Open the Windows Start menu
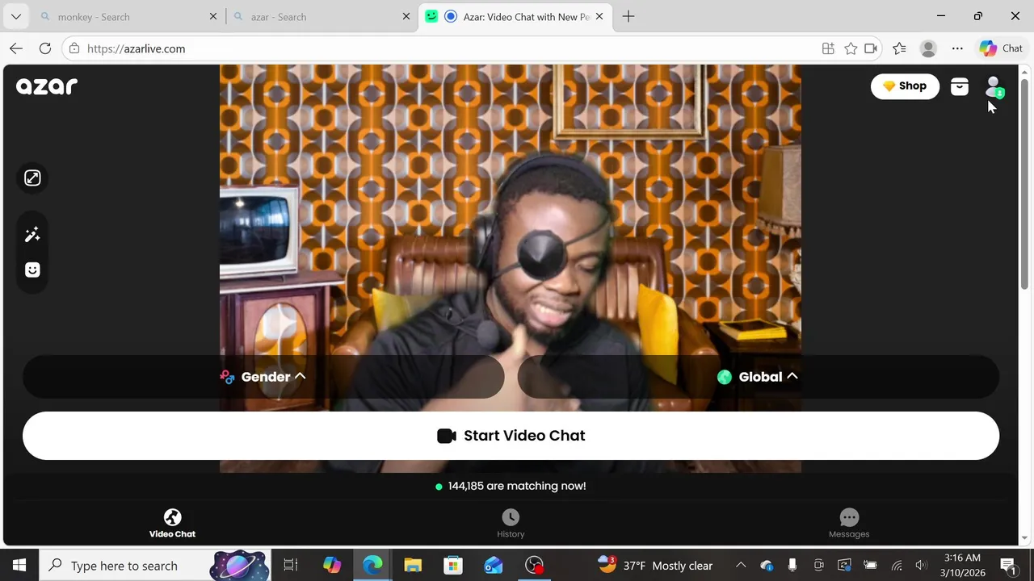The height and width of the screenshot is (581, 1034). pyautogui.click(x=19, y=565)
